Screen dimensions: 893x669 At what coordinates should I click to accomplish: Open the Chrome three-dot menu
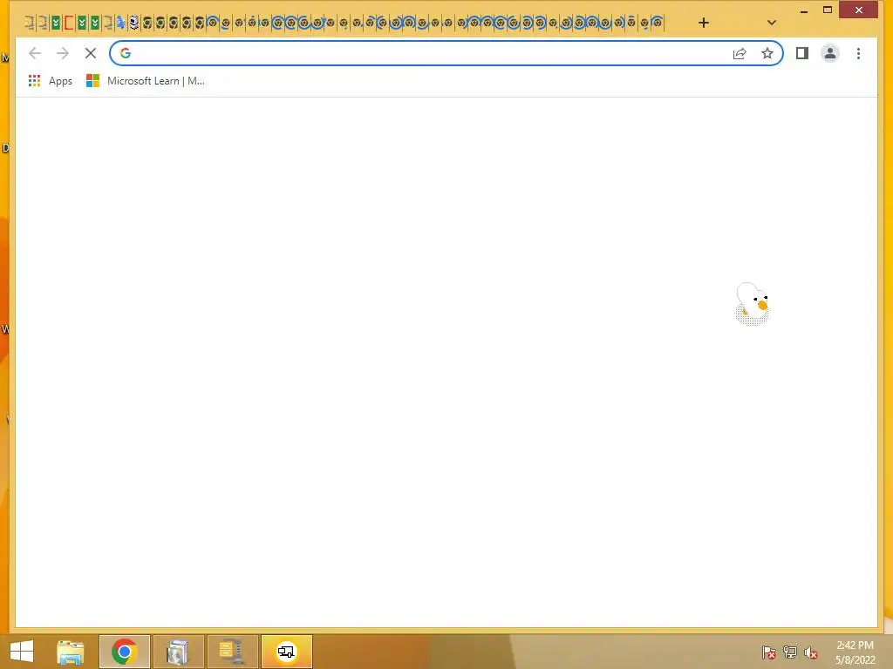click(858, 53)
